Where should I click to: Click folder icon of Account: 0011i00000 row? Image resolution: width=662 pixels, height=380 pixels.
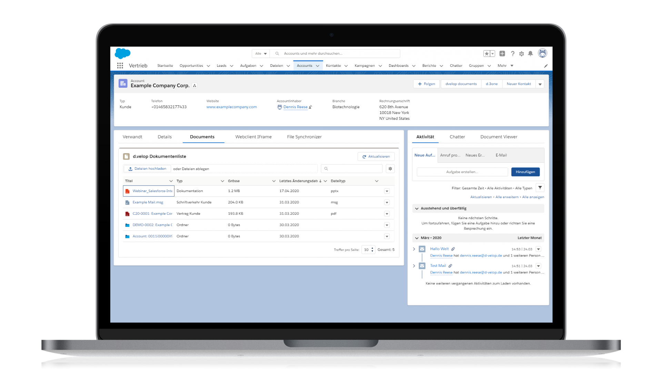point(127,236)
